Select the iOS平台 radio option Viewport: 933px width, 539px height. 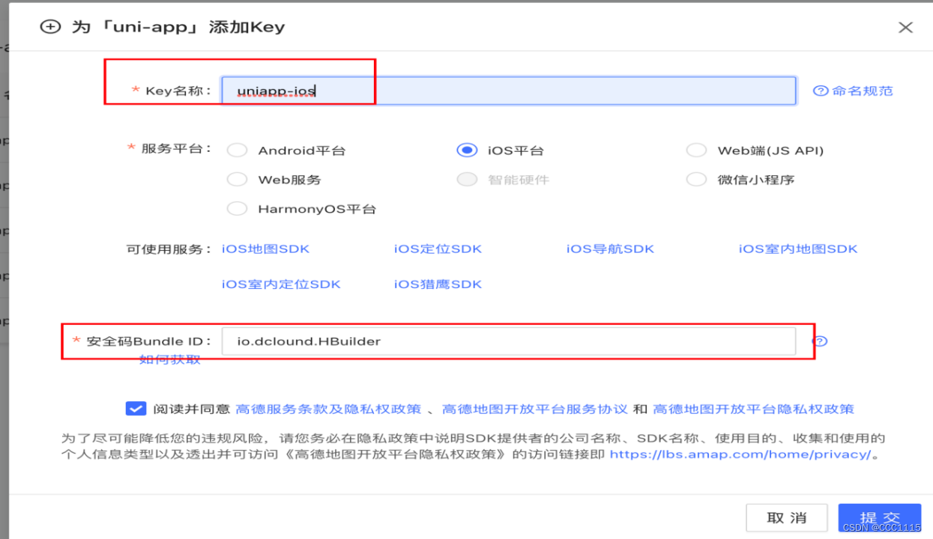tap(467, 150)
